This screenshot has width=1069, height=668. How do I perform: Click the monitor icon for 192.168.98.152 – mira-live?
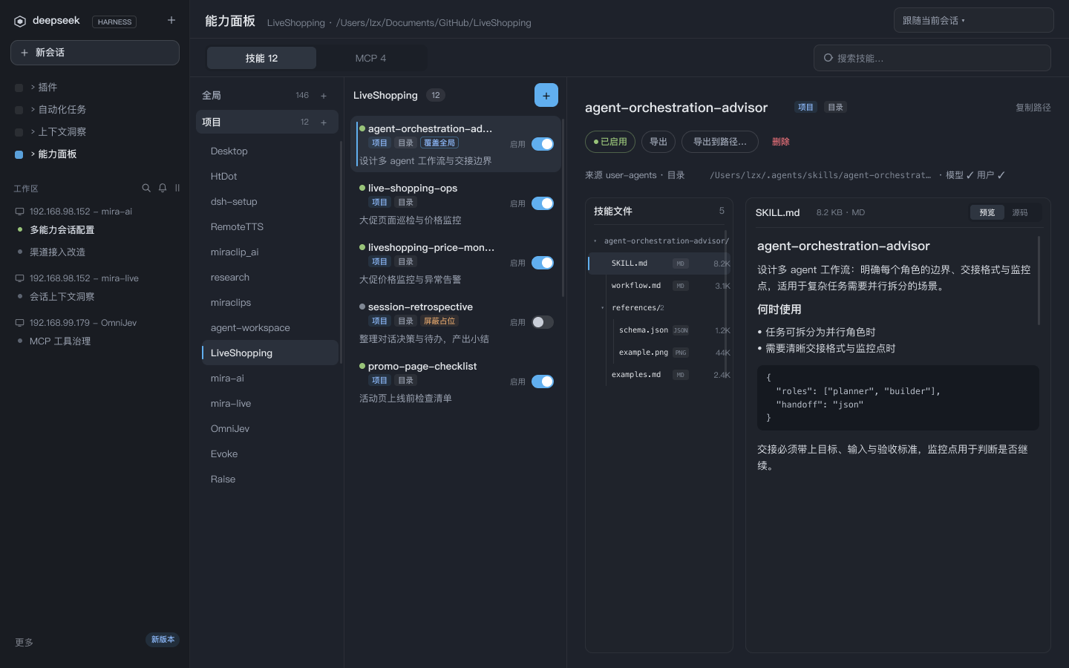coord(20,278)
